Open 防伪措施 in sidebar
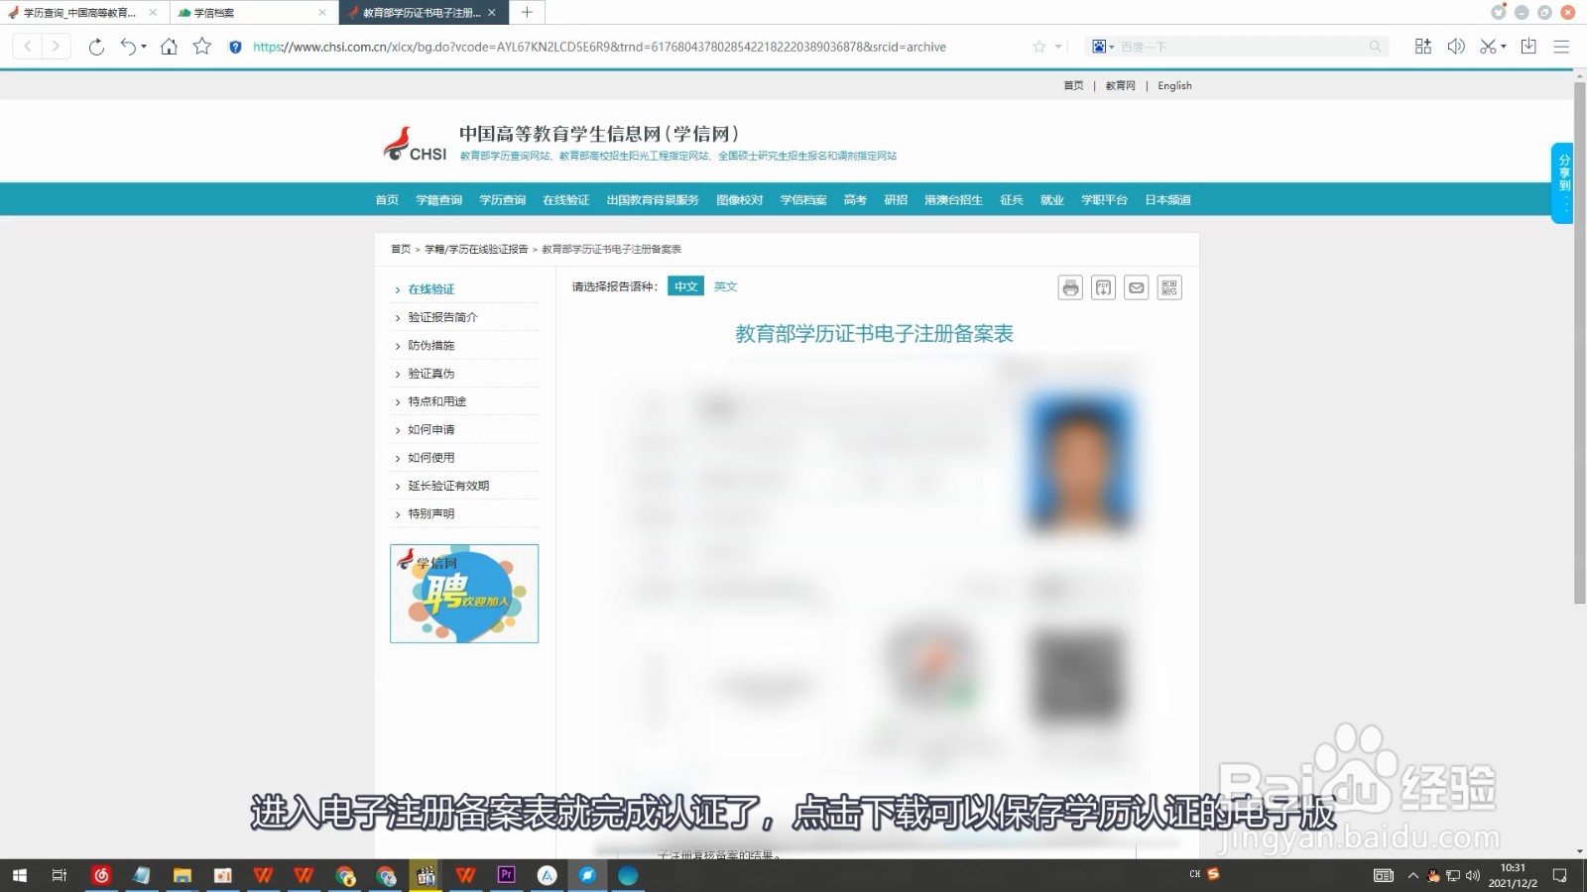Image resolution: width=1587 pixels, height=892 pixels. tap(431, 345)
